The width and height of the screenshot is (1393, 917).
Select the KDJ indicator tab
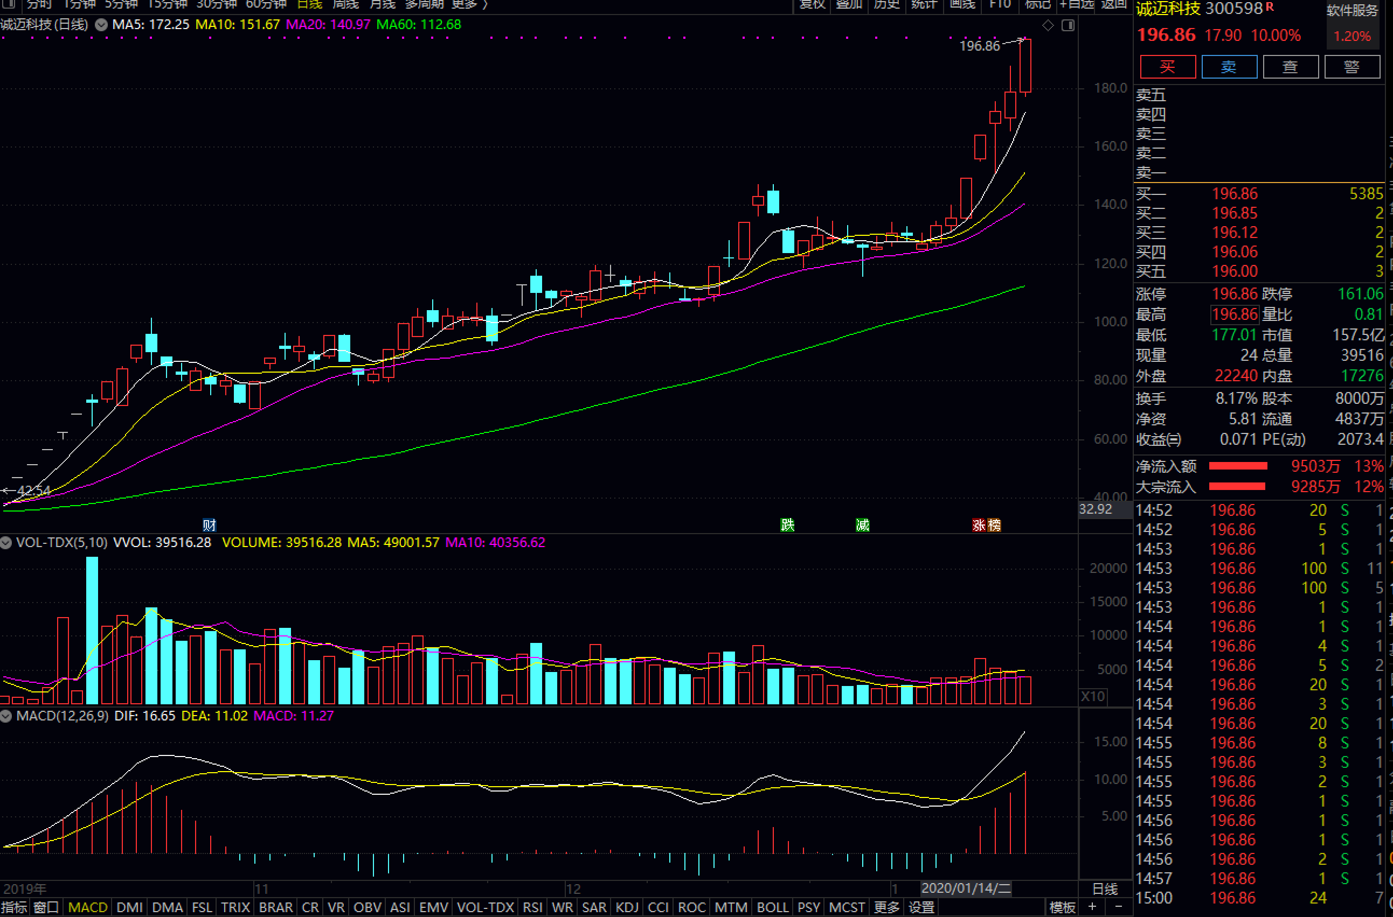[x=627, y=907]
